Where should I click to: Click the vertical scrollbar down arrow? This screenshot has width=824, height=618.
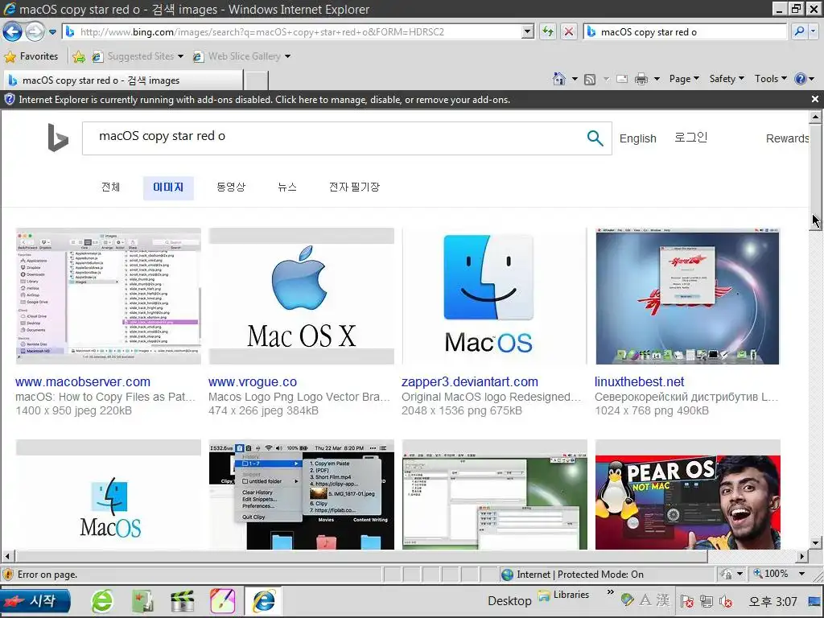click(x=816, y=543)
